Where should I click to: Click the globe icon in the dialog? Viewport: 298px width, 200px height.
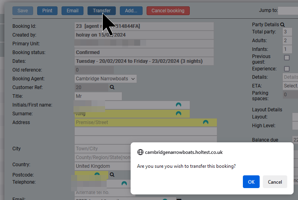[x=140, y=152]
